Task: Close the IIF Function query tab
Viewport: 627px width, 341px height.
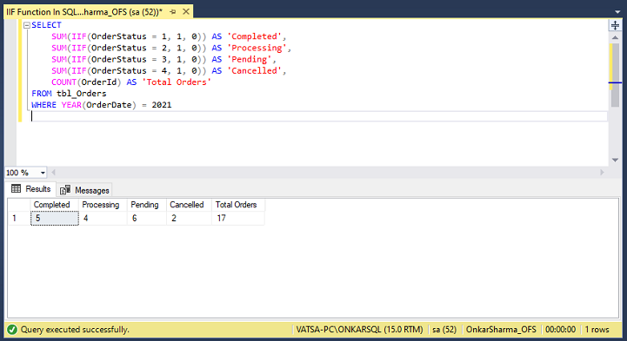Action: click(x=186, y=11)
